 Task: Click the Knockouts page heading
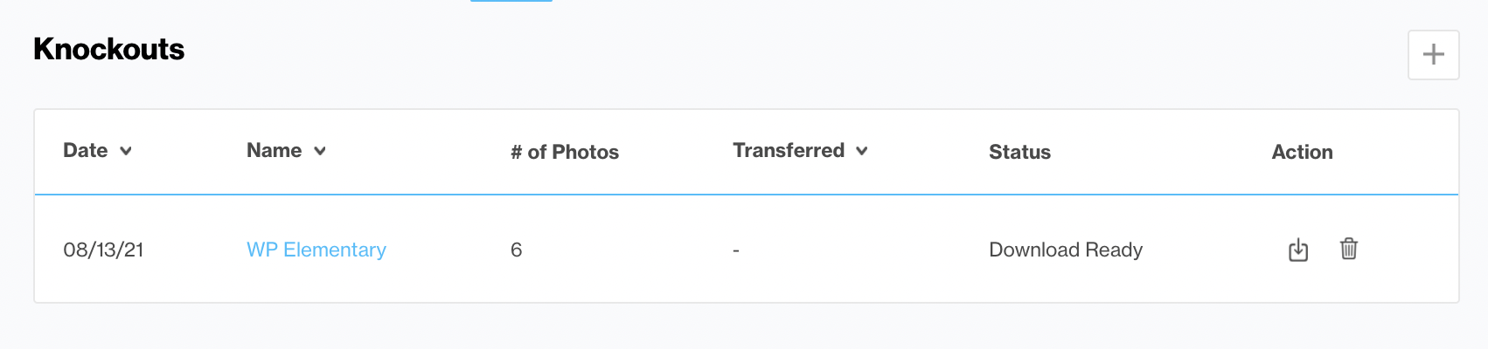[x=108, y=49]
